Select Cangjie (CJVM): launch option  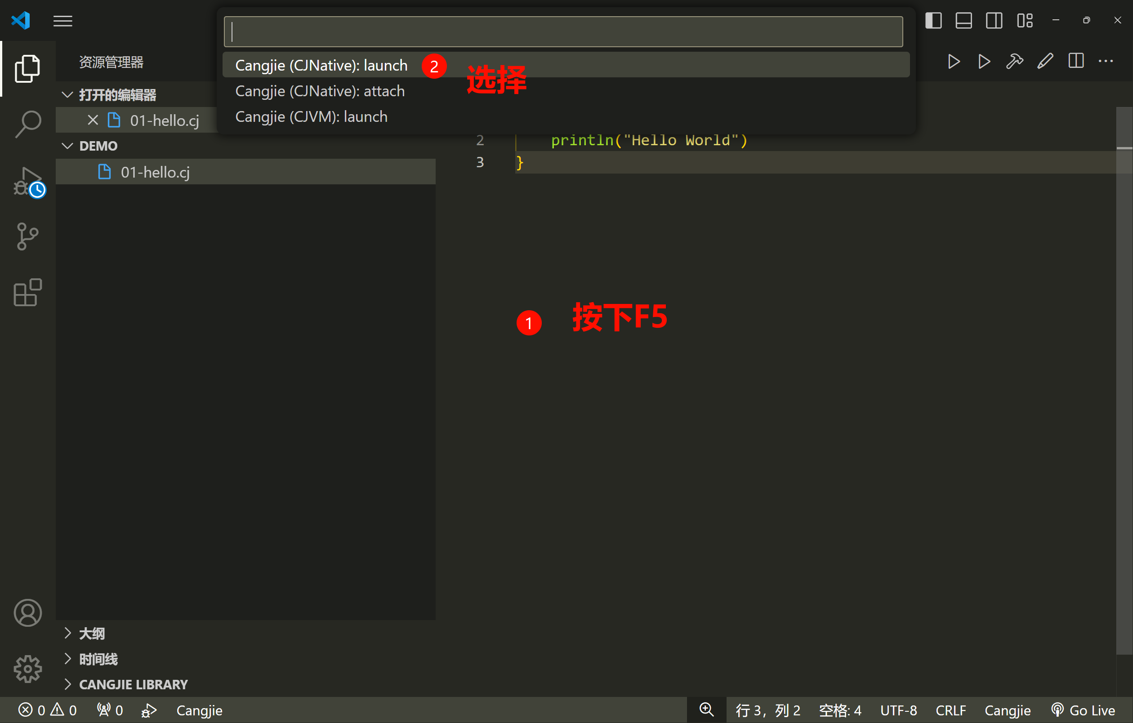pyautogui.click(x=312, y=116)
